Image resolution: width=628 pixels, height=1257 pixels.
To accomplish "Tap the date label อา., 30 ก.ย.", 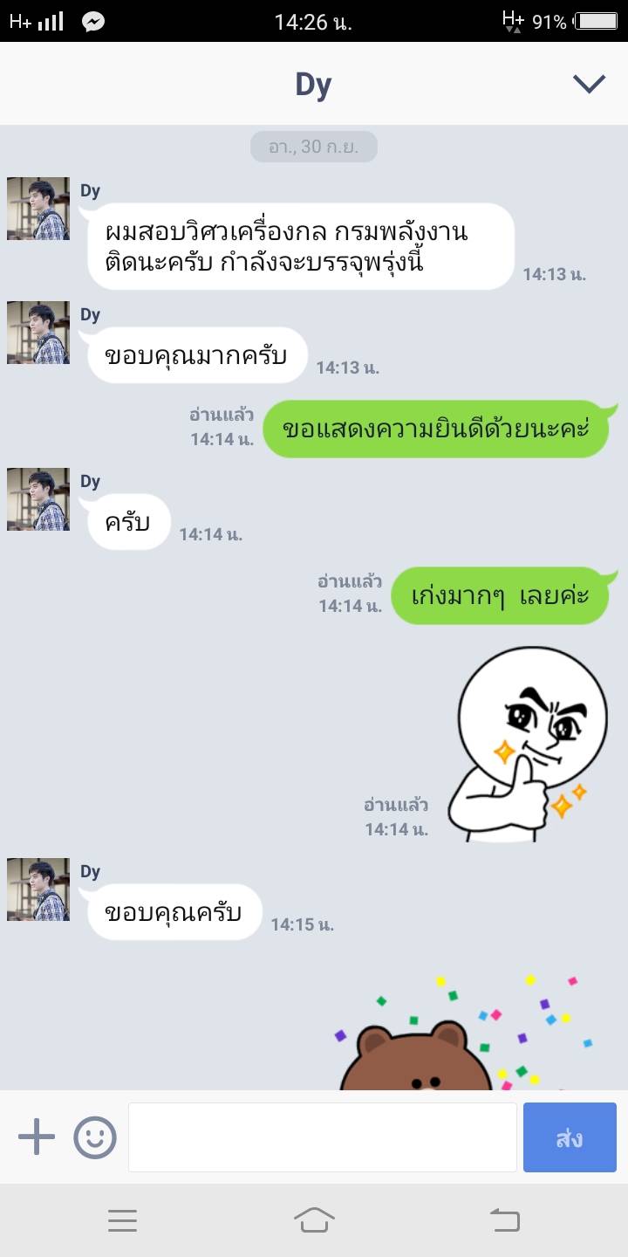I will click(x=314, y=147).
